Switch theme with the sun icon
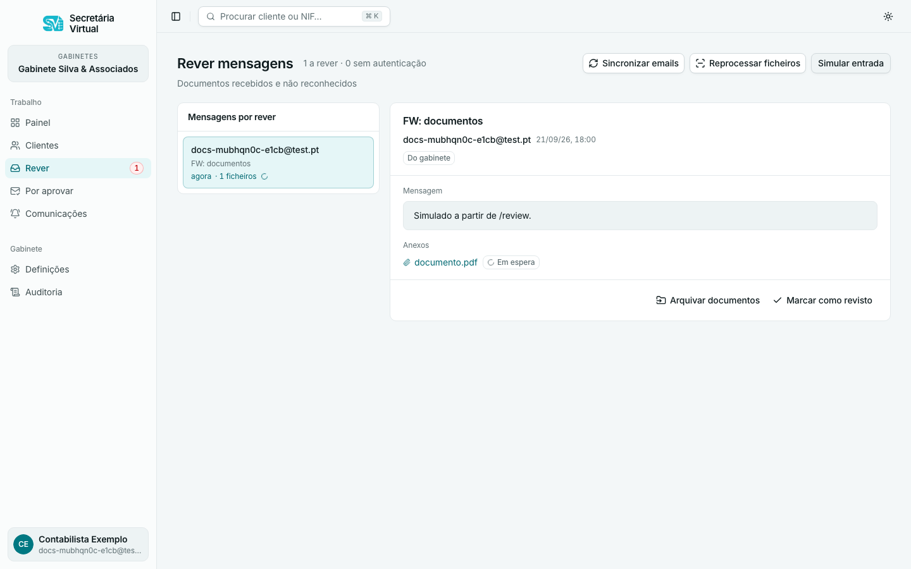The width and height of the screenshot is (911, 569). (888, 16)
